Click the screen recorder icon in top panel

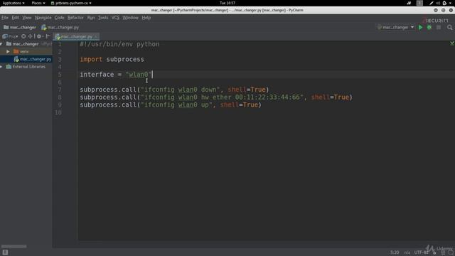pos(409,3)
